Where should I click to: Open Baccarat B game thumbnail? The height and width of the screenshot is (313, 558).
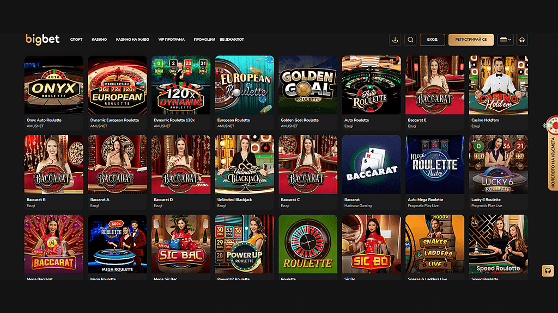[54, 164]
